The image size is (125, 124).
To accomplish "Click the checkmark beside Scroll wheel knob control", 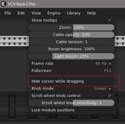I will tap(110, 96).
